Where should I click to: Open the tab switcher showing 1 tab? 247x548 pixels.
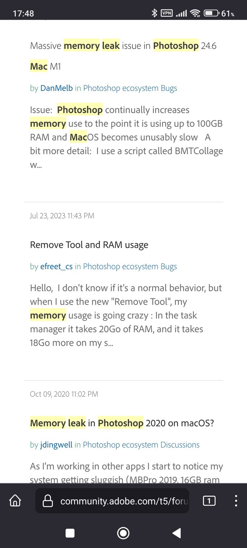coord(209,501)
